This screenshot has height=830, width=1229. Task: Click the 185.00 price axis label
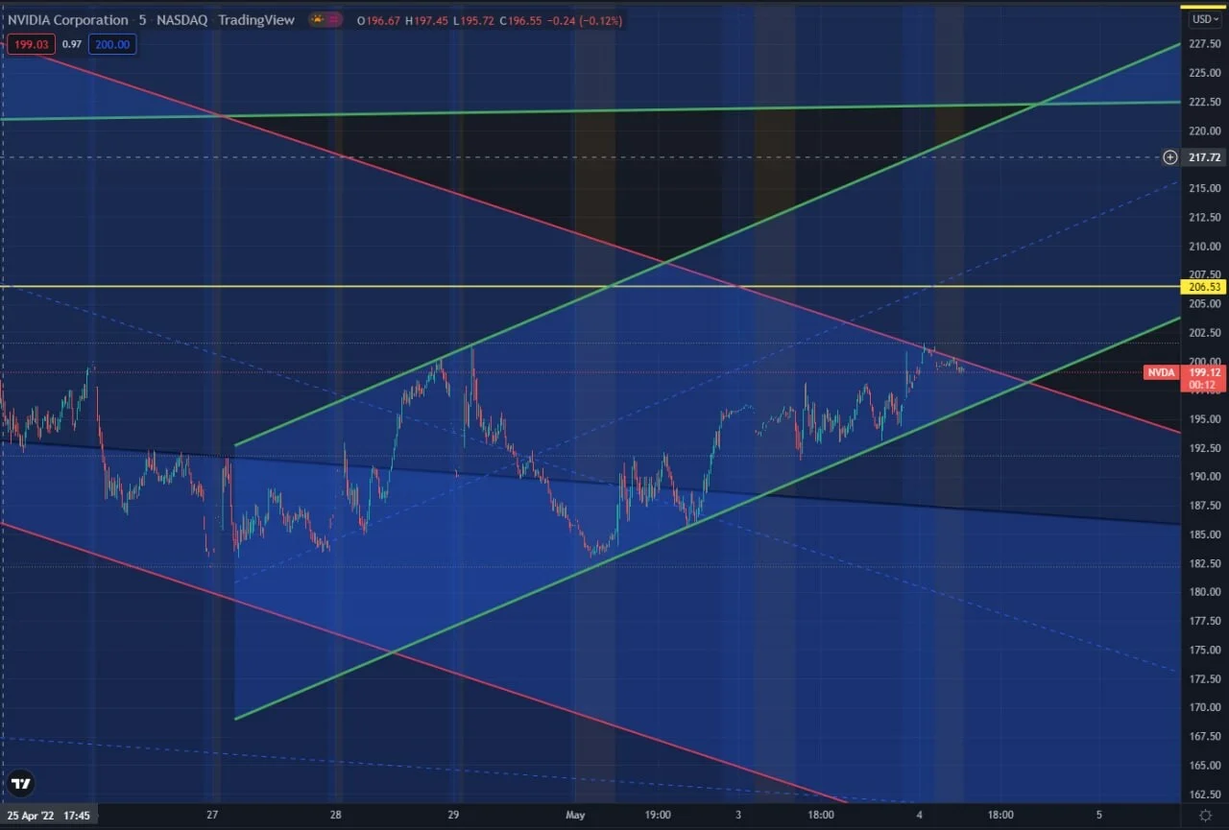[x=1204, y=534]
